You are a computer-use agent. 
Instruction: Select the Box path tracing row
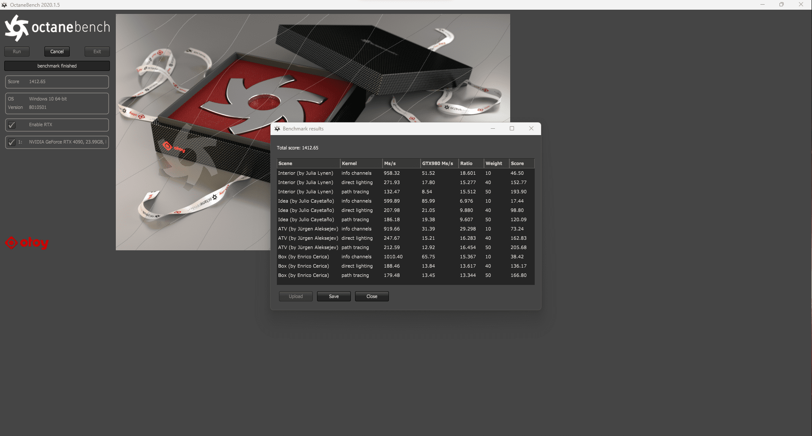point(406,275)
